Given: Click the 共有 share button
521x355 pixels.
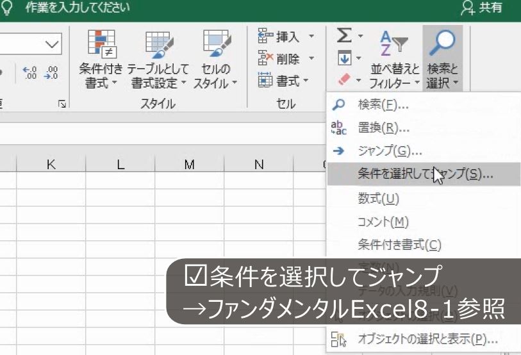Looking at the screenshot, I should pyautogui.click(x=481, y=8).
